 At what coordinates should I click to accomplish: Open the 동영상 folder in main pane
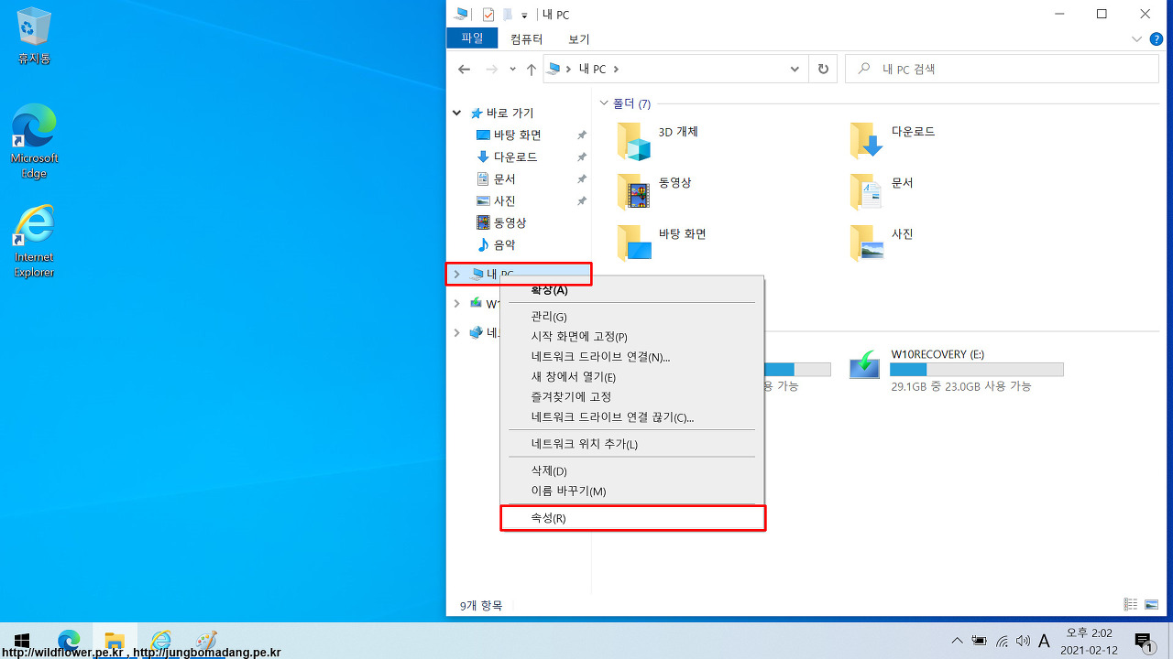click(654, 191)
